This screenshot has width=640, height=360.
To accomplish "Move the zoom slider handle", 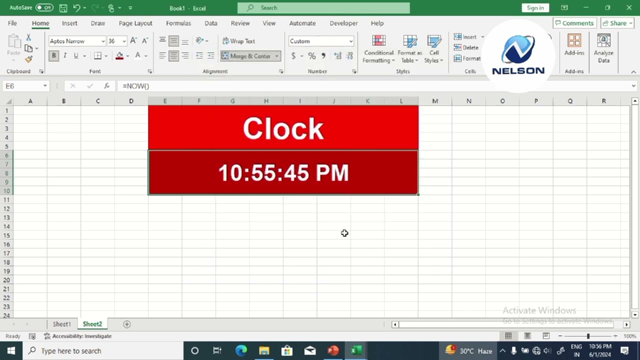I will click(588, 336).
